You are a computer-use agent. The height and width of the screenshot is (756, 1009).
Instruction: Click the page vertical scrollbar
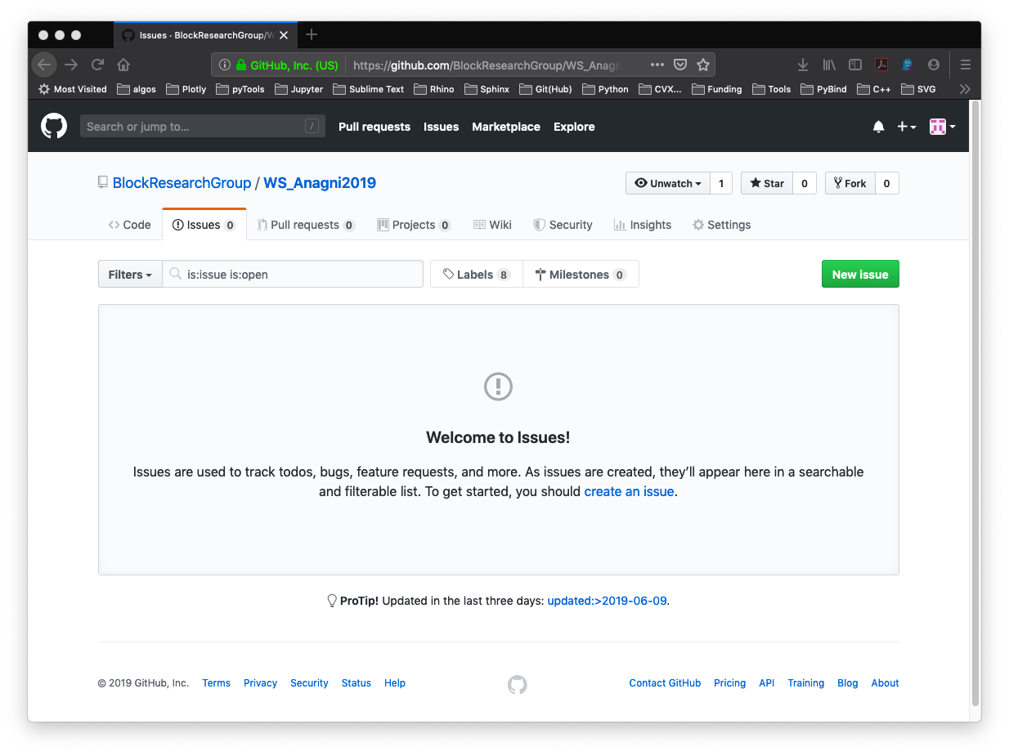(x=975, y=404)
